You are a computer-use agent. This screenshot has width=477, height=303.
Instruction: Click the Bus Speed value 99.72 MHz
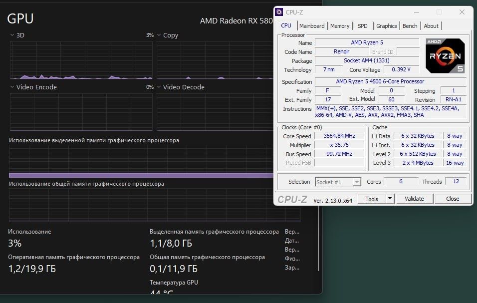(x=339, y=154)
